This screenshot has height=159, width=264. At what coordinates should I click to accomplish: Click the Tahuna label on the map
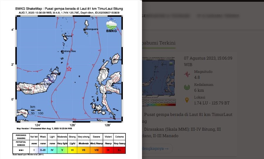coord(68,36)
